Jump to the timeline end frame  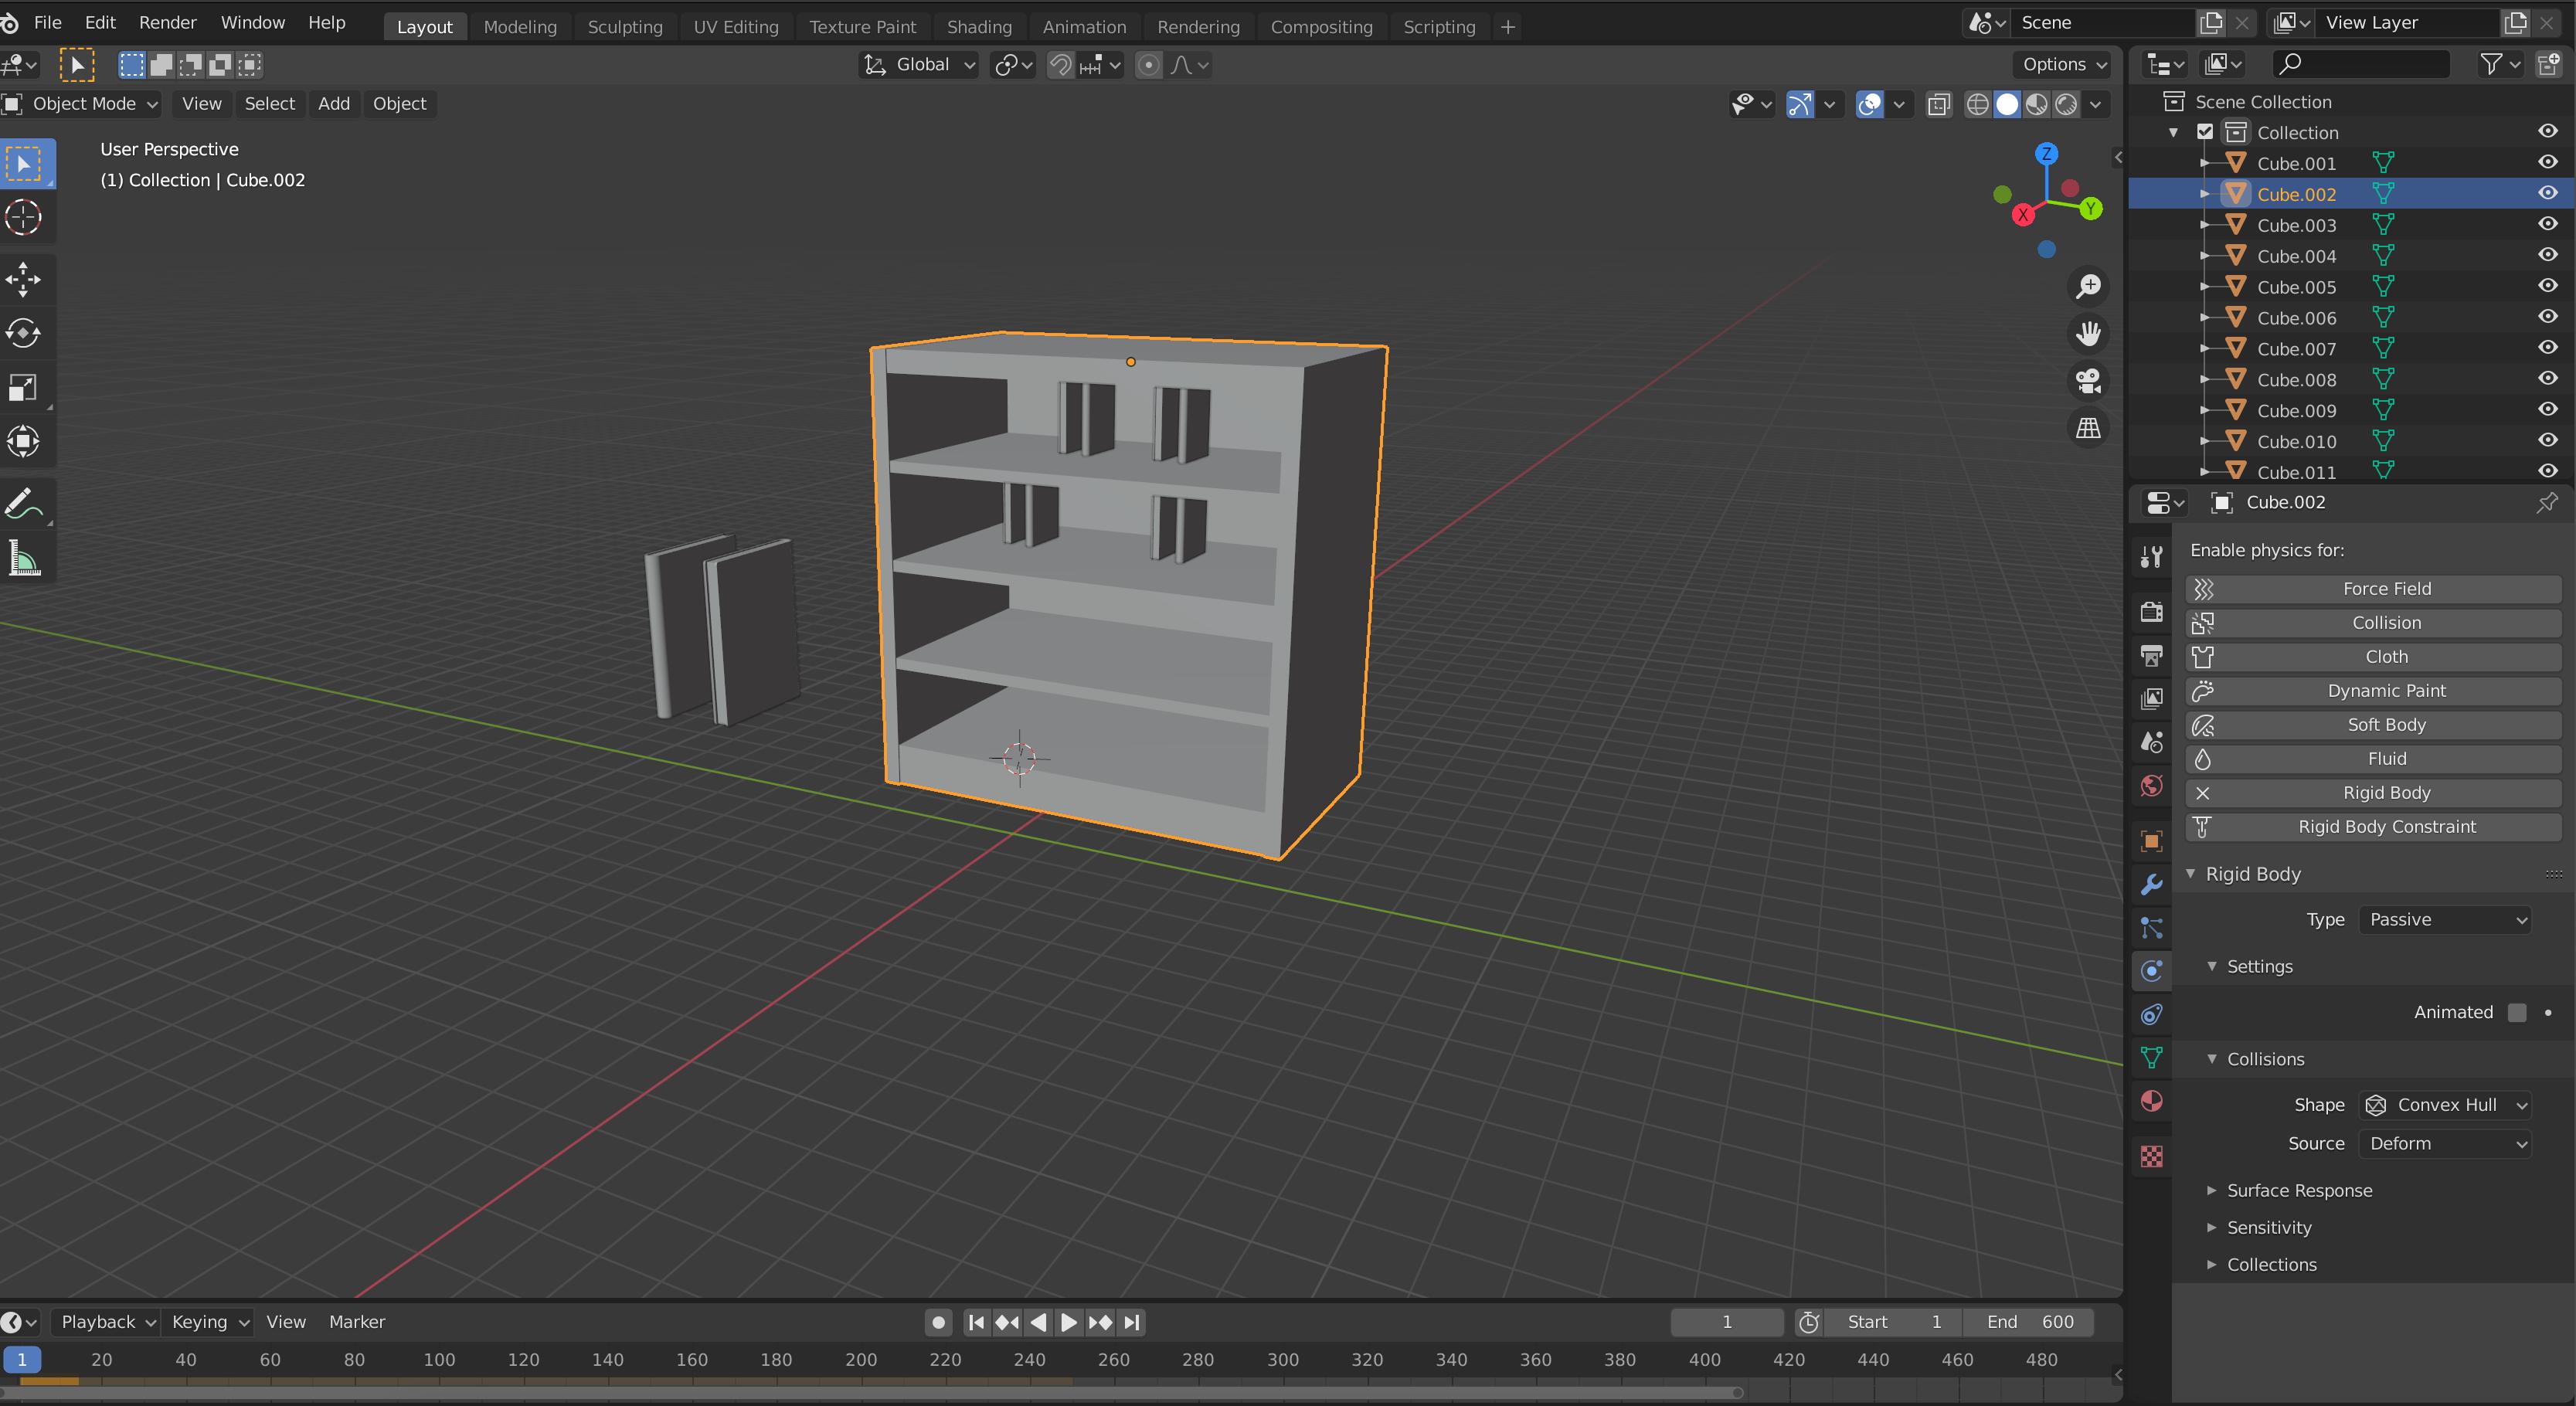click(1131, 1322)
